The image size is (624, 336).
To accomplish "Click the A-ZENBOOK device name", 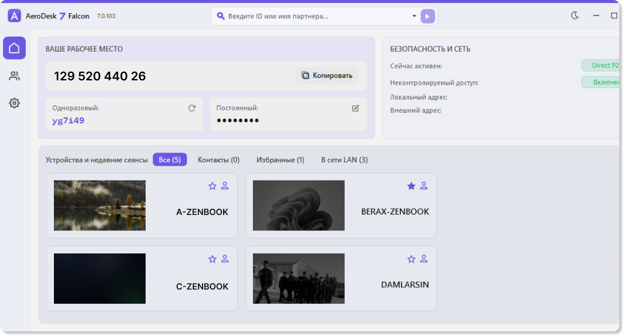I will click(x=202, y=212).
